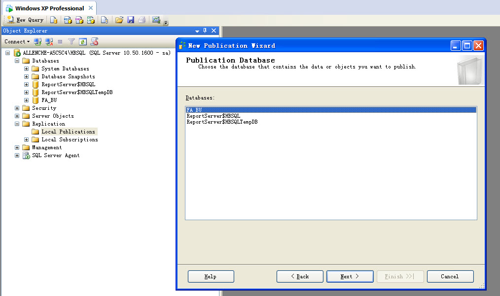The image size is (500, 296).
Task: Click the Analysis Services MDX Query icon
Action: 68,20
